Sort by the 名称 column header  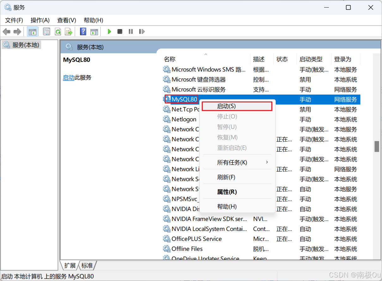[169, 59]
